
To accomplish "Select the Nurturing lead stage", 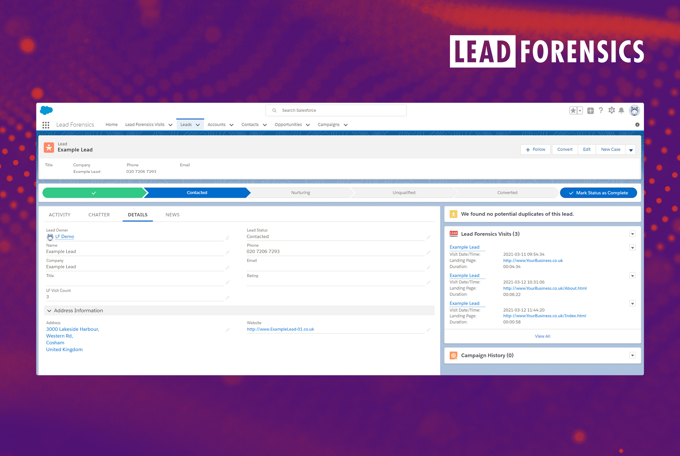I will click(x=300, y=193).
